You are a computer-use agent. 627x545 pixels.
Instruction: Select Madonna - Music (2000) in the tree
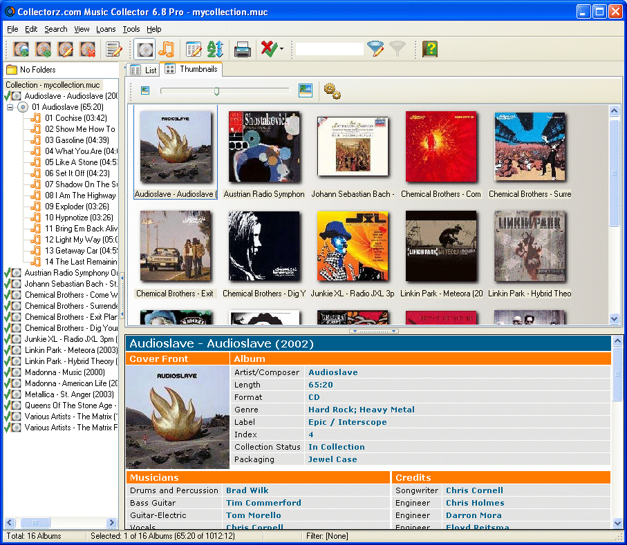pos(65,372)
